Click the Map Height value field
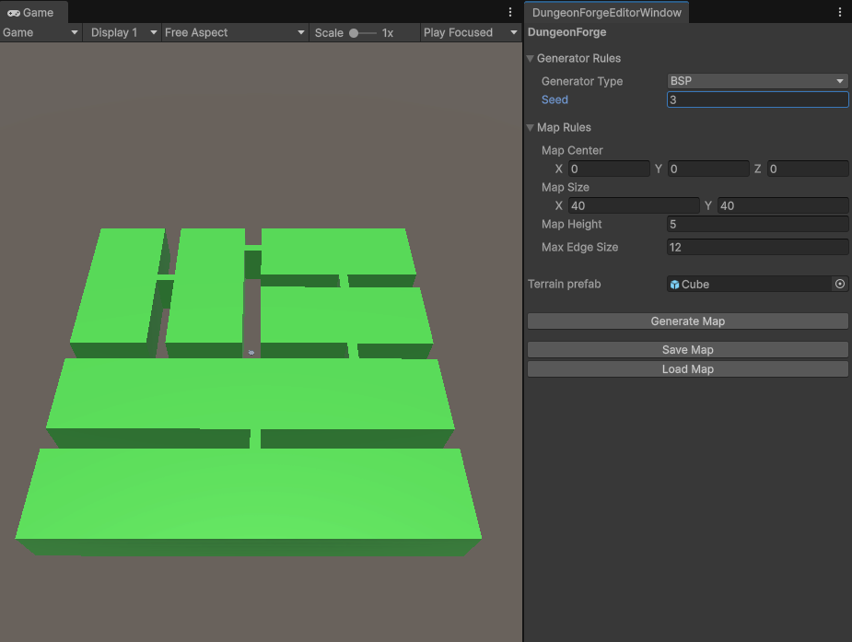Image resolution: width=852 pixels, height=642 pixels. point(756,224)
